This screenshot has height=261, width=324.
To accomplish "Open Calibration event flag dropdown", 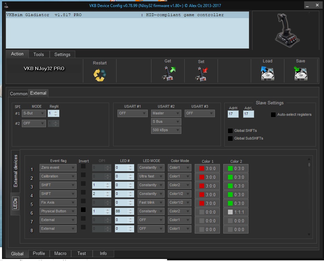I will coord(58,176).
